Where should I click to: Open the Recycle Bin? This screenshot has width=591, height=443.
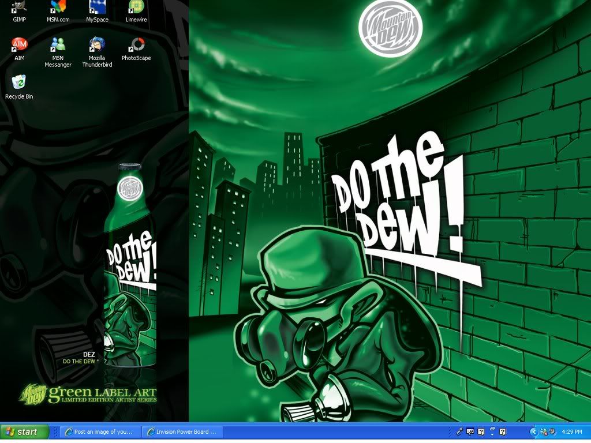[20, 85]
